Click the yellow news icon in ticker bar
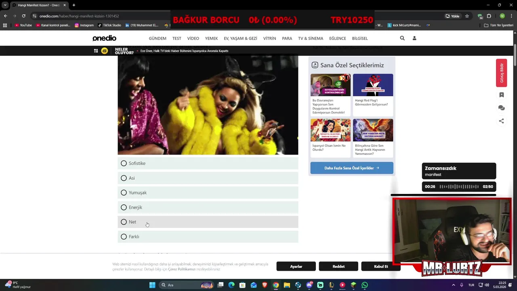 point(104,51)
